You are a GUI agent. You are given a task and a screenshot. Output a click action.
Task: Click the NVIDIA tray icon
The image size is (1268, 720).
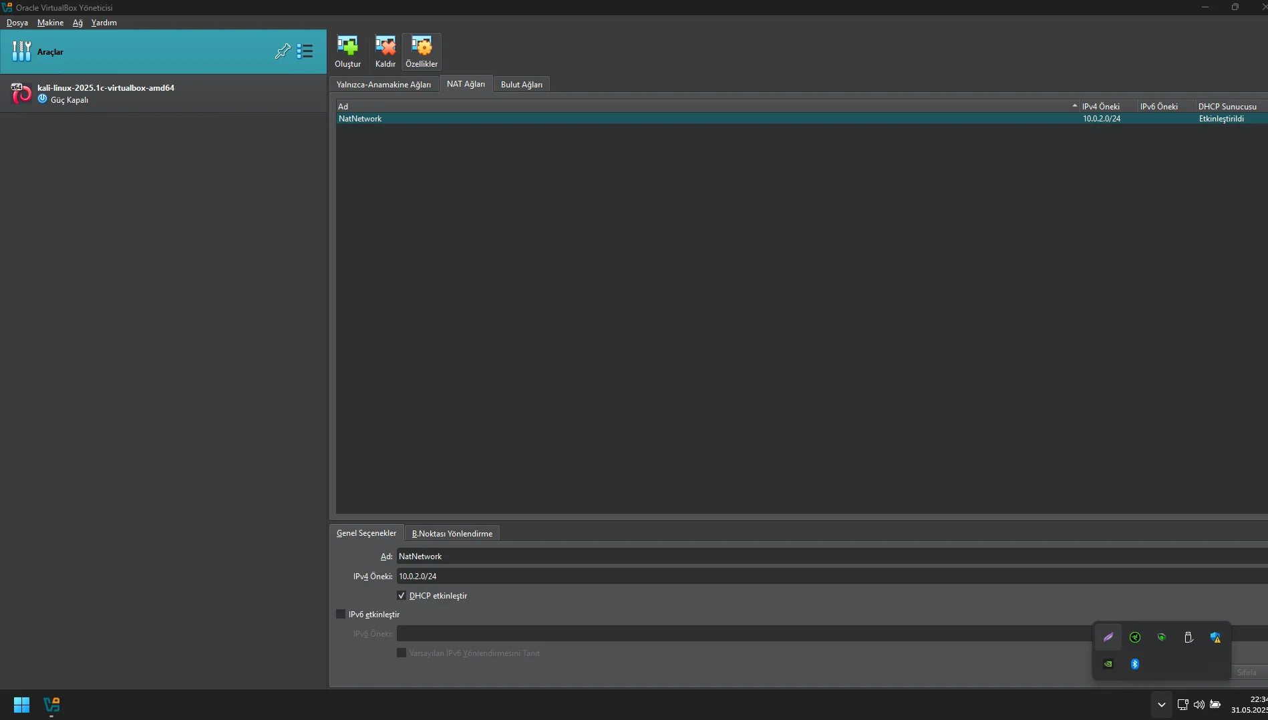click(1108, 664)
